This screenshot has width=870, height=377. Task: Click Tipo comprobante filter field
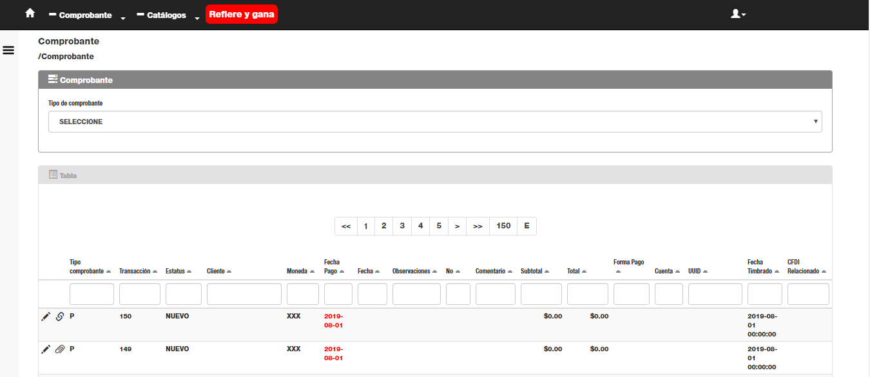[x=92, y=294]
